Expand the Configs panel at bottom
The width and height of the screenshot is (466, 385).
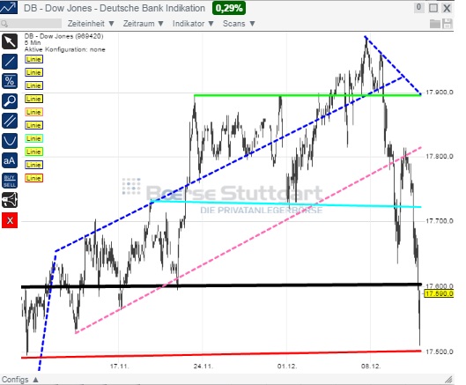[x=20, y=380]
